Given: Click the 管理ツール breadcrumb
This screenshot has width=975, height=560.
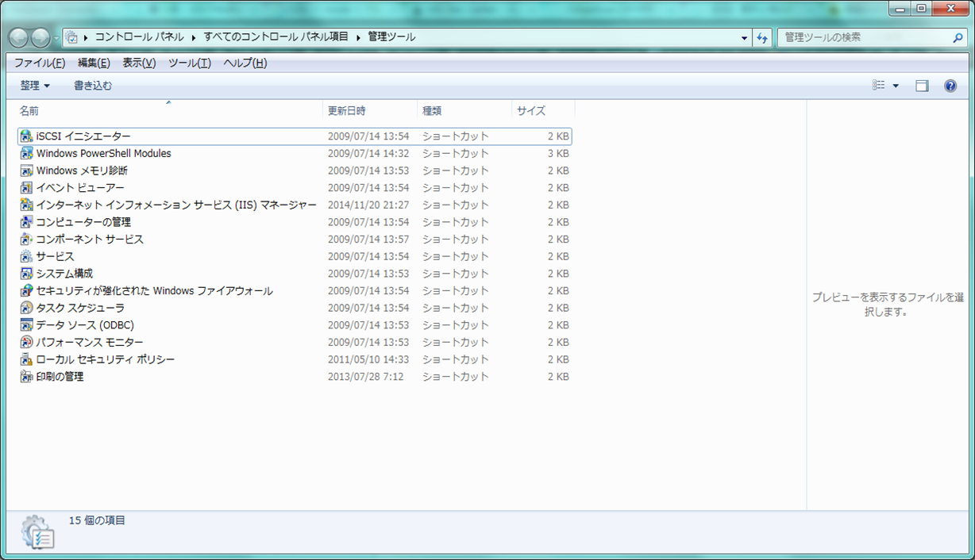Looking at the screenshot, I should [x=391, y=37].
